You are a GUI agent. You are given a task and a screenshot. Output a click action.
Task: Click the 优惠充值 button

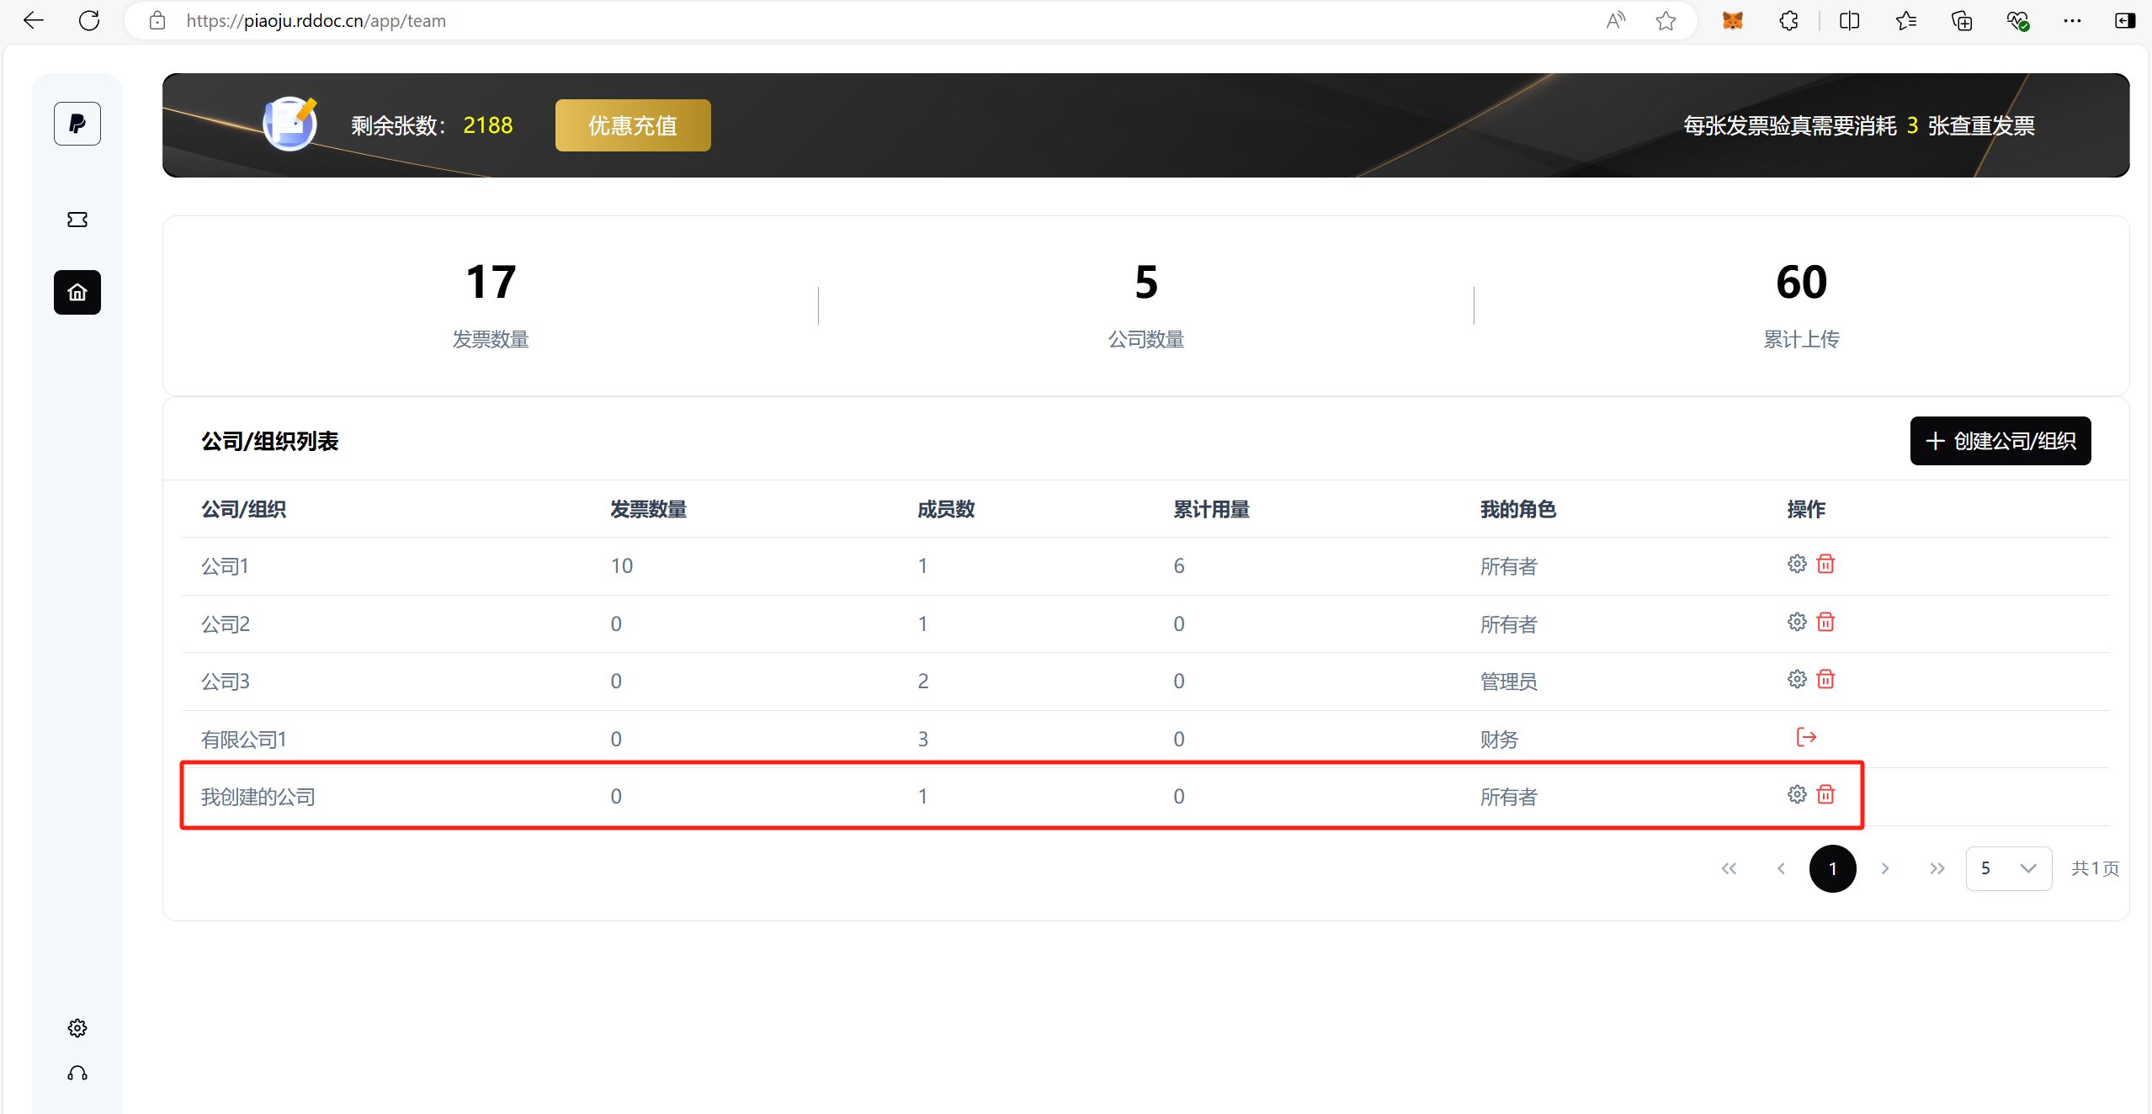pos(633,125)
